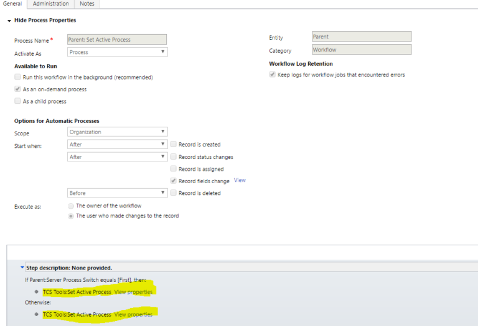478x326 pixels.
Task: Collapse the Hide Process Properties arrow
Action: [9, 20]
